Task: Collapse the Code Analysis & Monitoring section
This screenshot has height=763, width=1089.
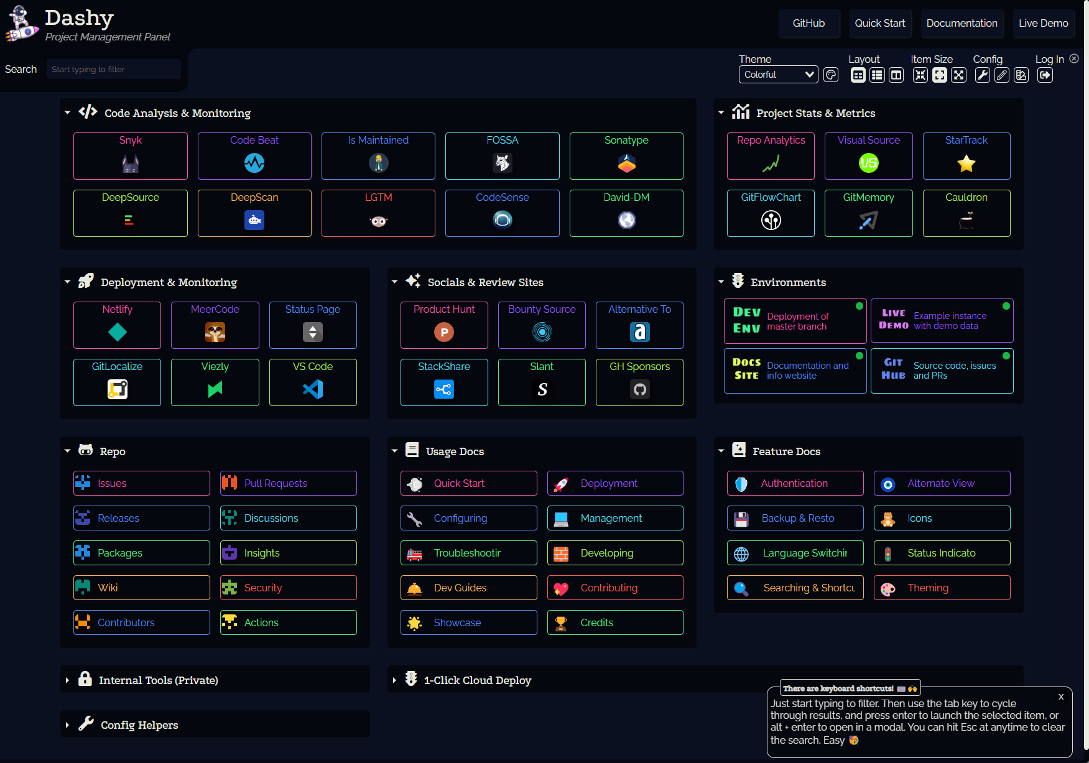Action: point(67,113)
